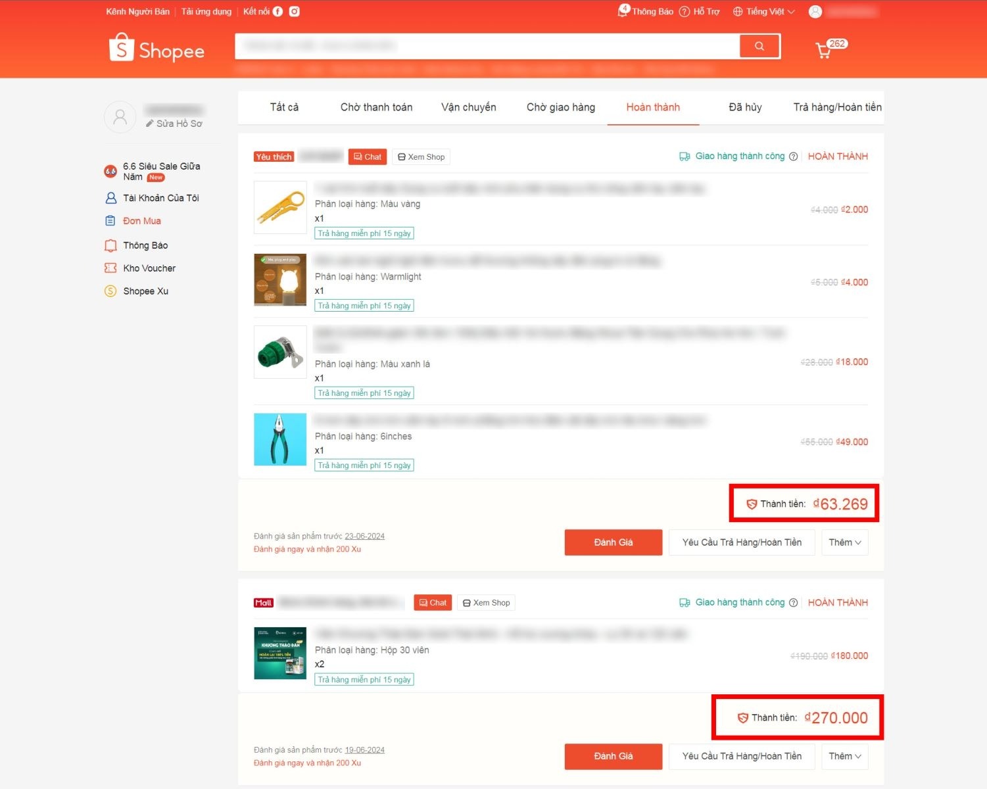This screenshot has height=789, width=987.
Task: Expand the Thêm dropdown on second order
Action: [x=844, y=756]
